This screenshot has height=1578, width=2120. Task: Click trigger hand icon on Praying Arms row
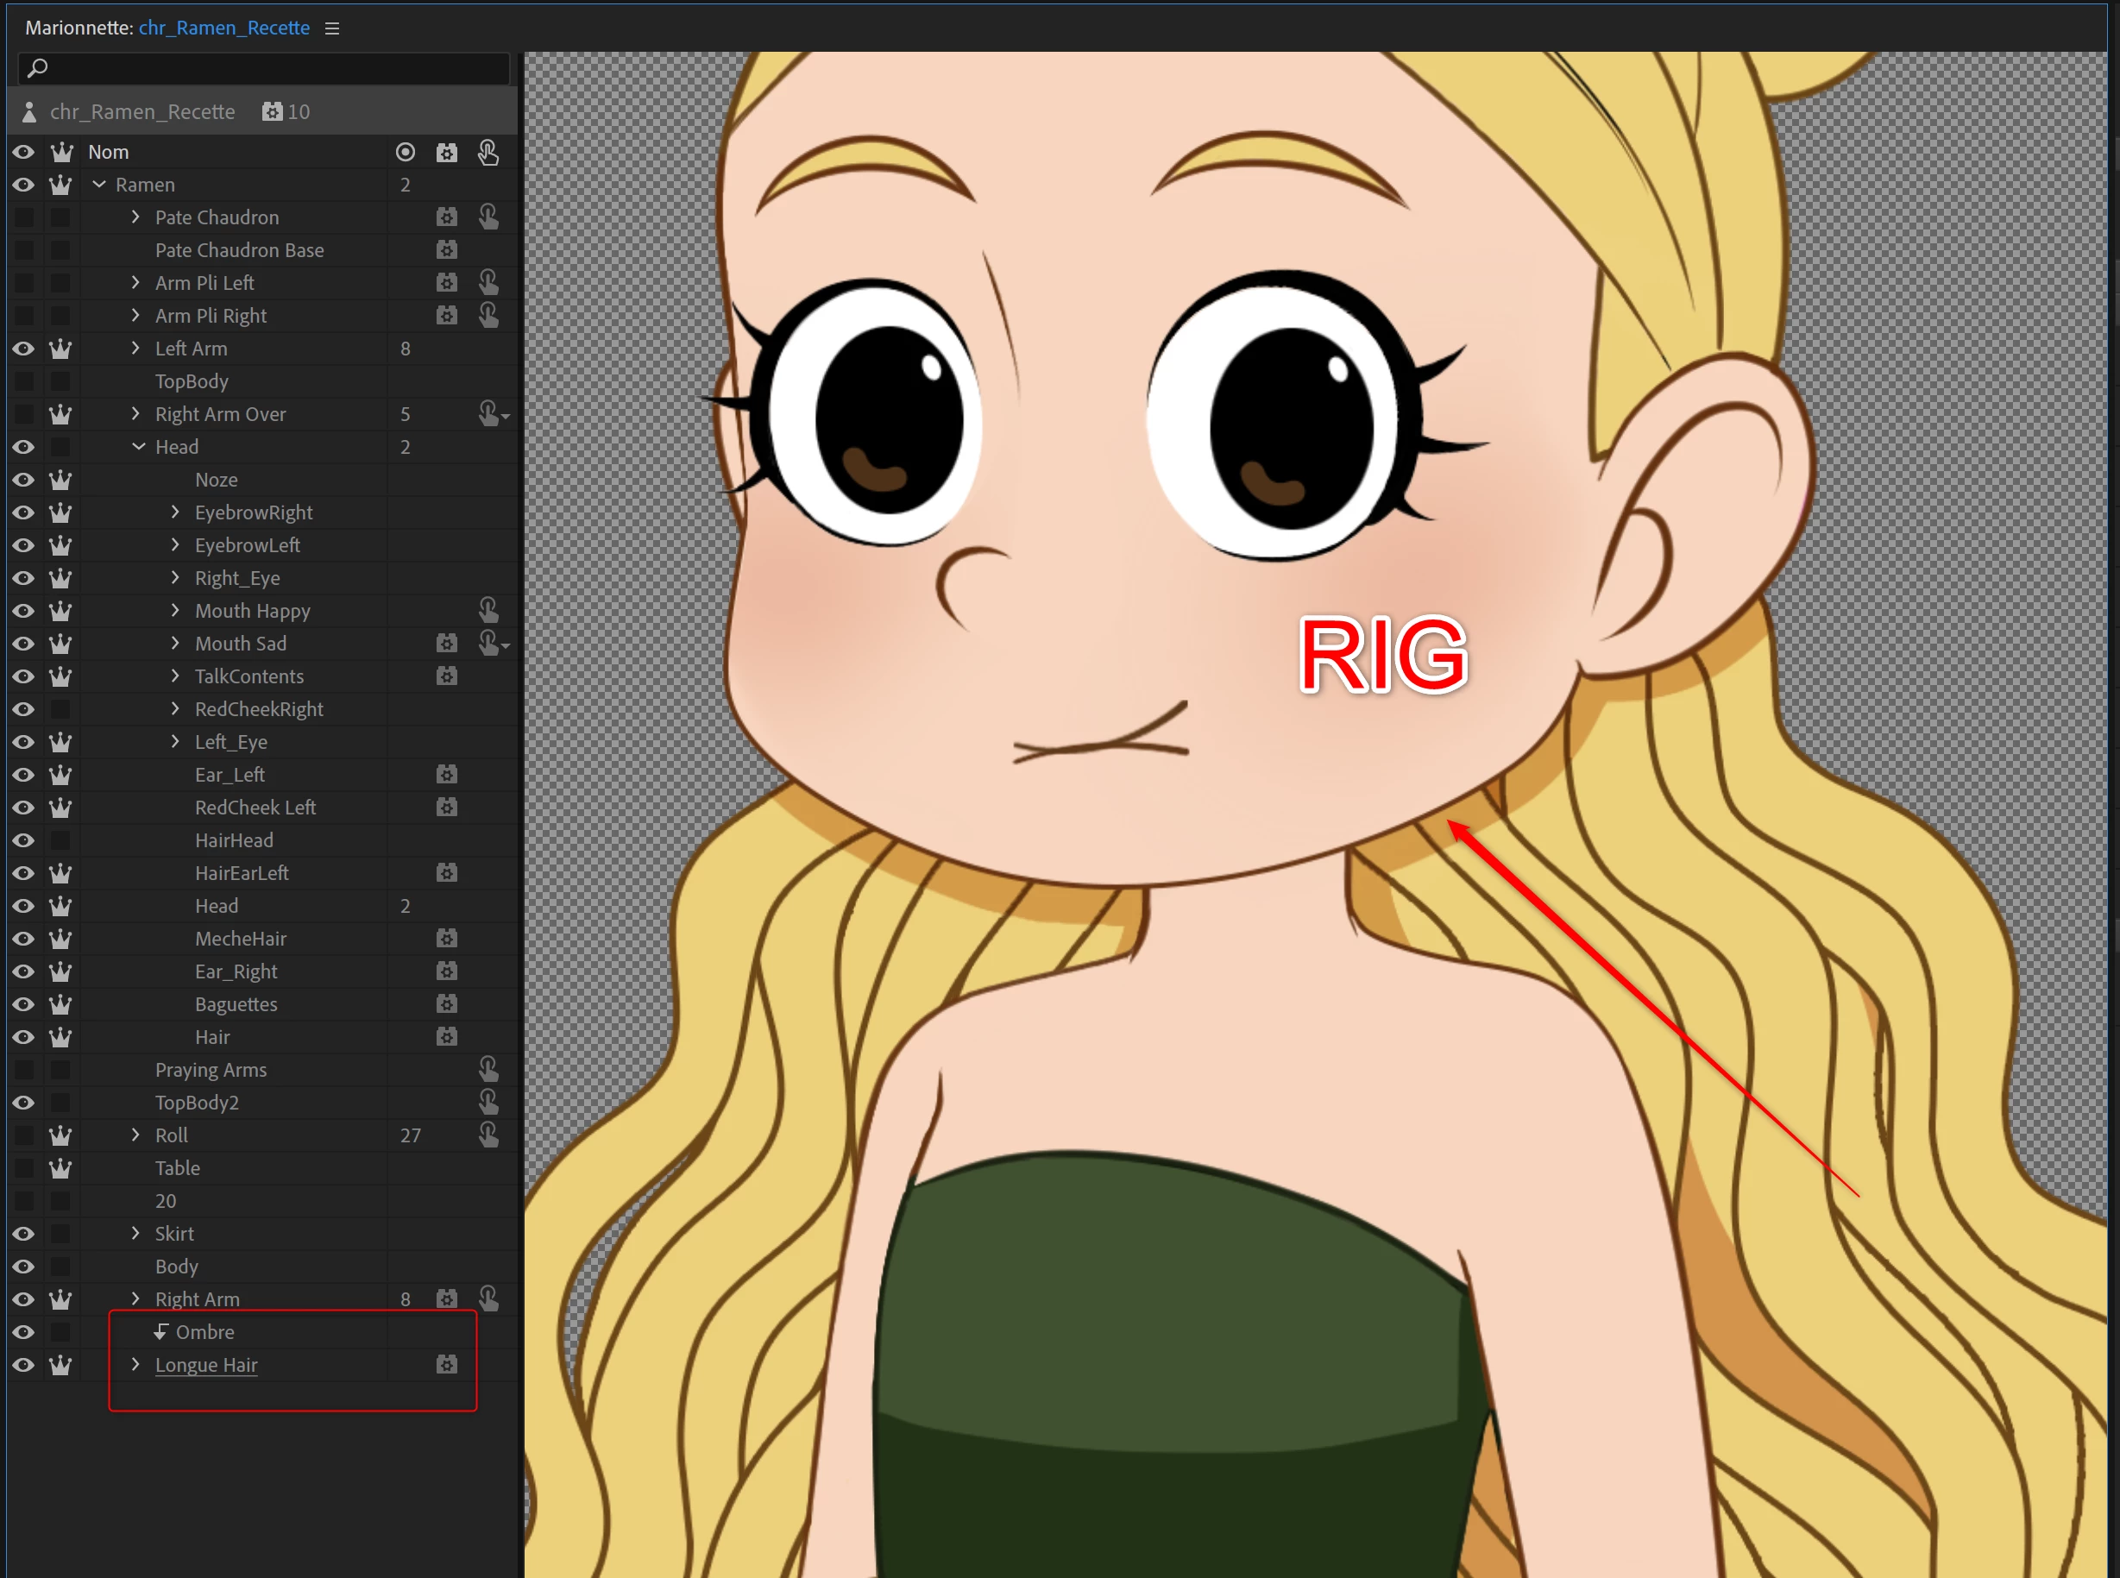[x=488, y=1070]
